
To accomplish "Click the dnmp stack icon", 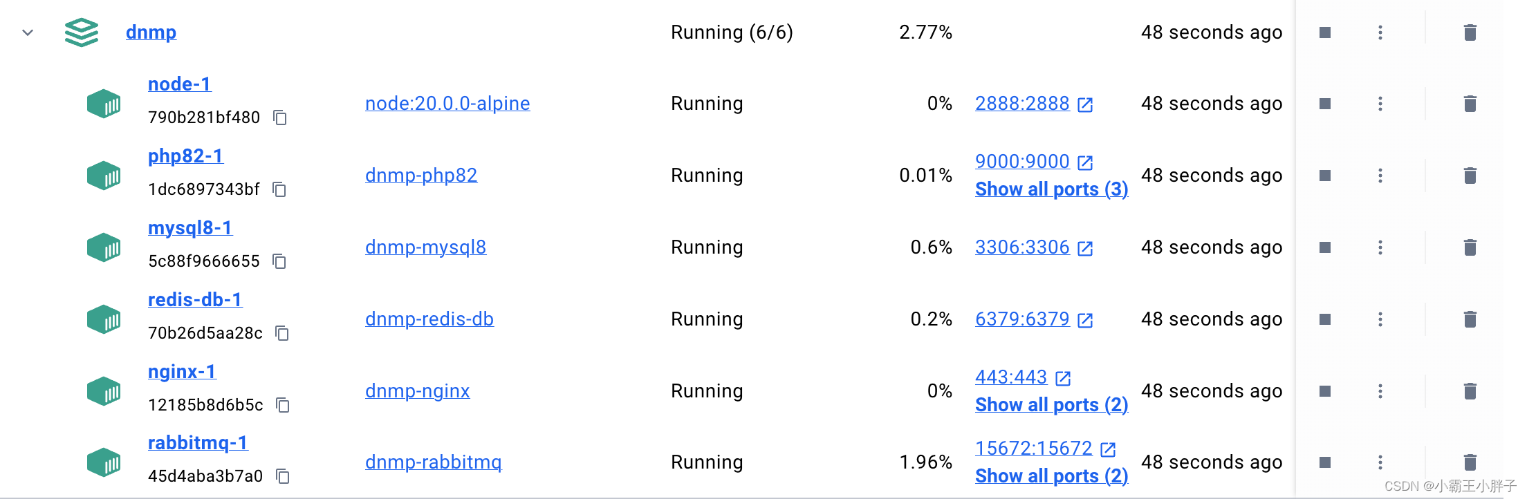I will (81, 32).
